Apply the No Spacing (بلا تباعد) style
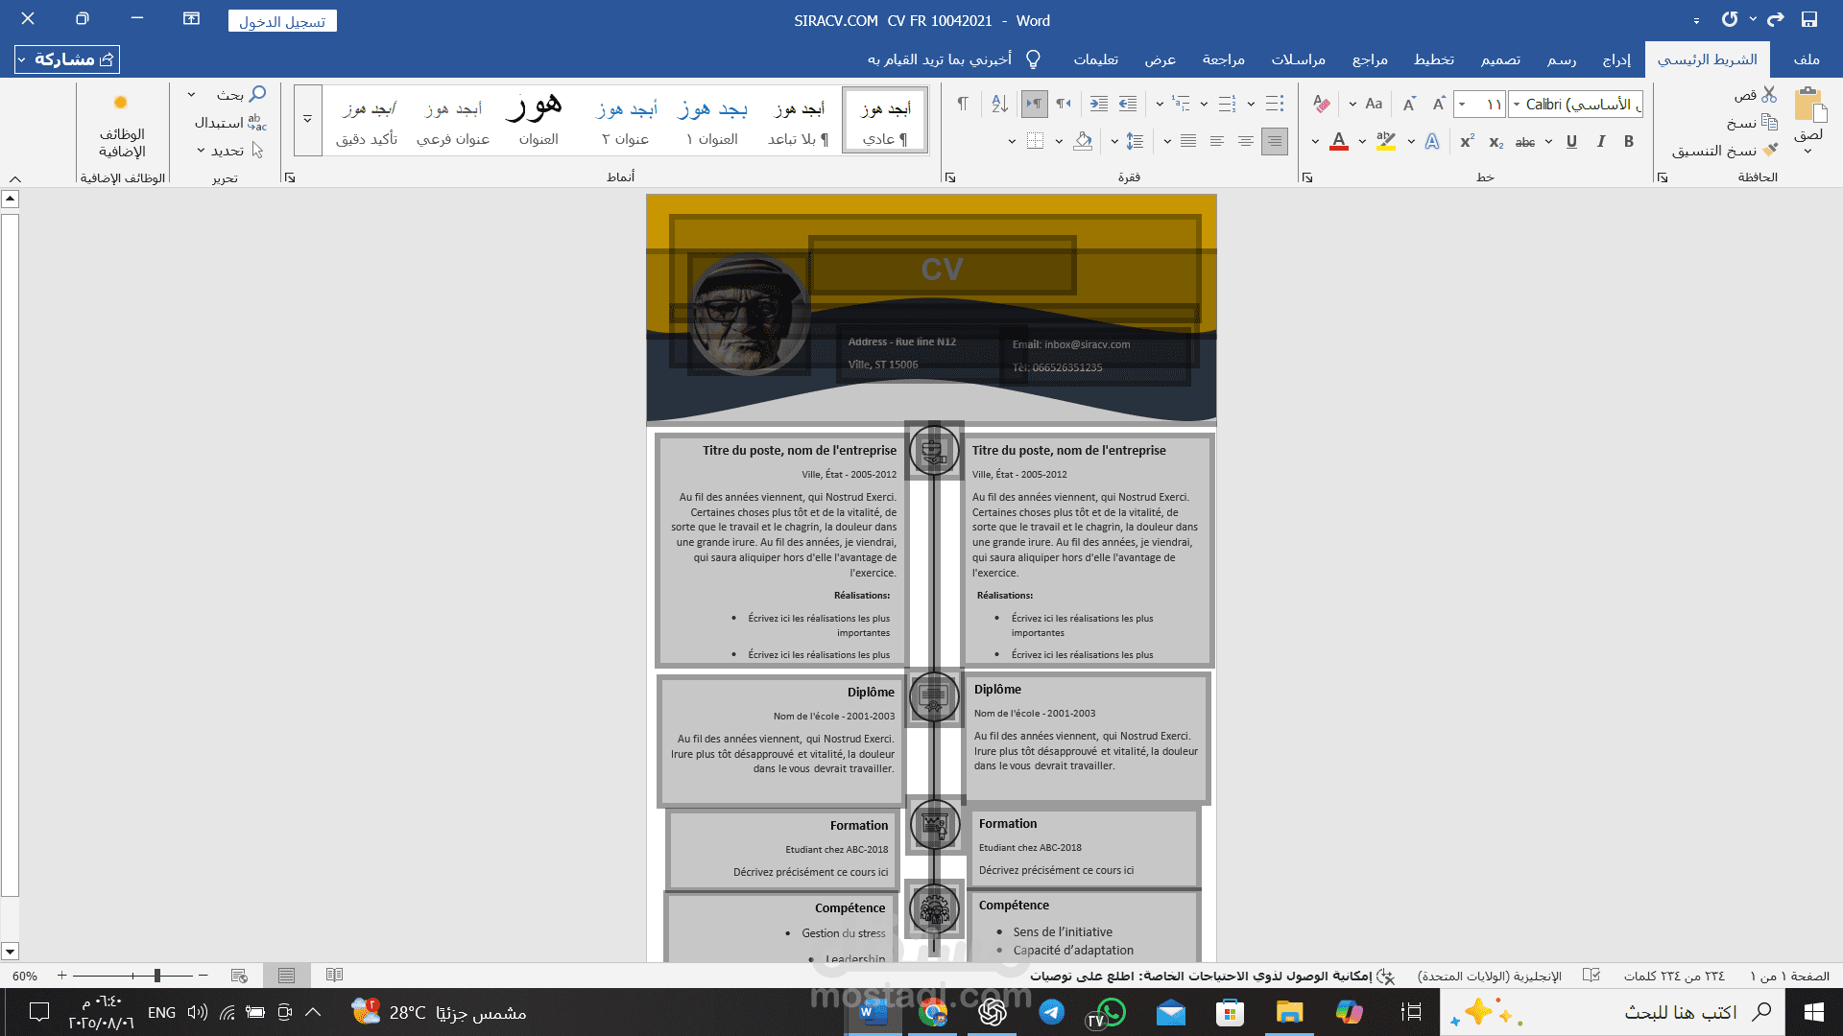The width and height of the screenshot is (1843, 1036). click(x=799, y=120)
